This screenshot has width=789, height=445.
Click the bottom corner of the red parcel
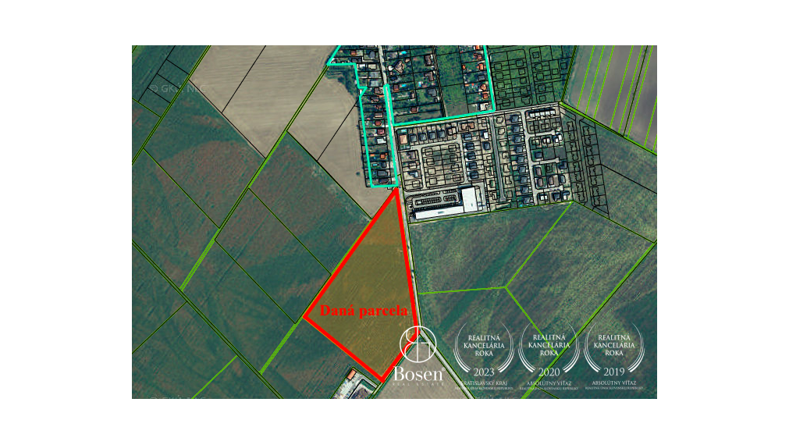click(382, 379)
